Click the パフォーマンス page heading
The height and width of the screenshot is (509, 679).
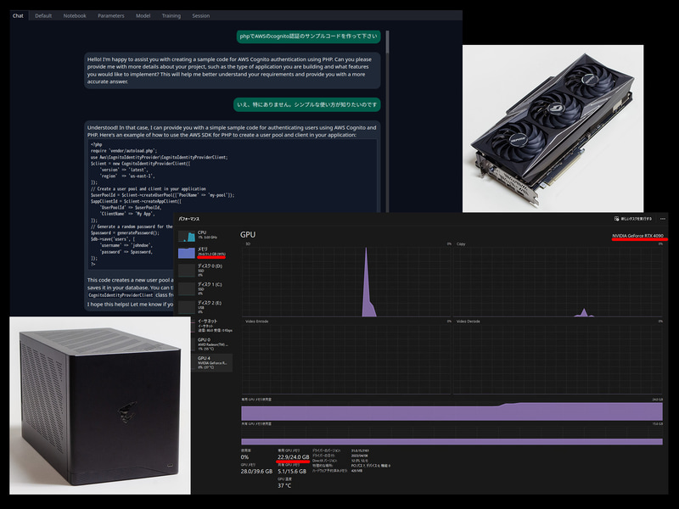tap(189, 219)
